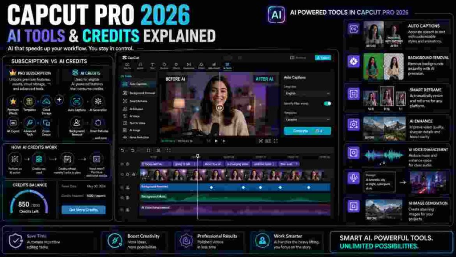Image resolution: width=456 pixels, height=257 pixels.
Task: Click the Advanced Tools icon
Action: 29,123
